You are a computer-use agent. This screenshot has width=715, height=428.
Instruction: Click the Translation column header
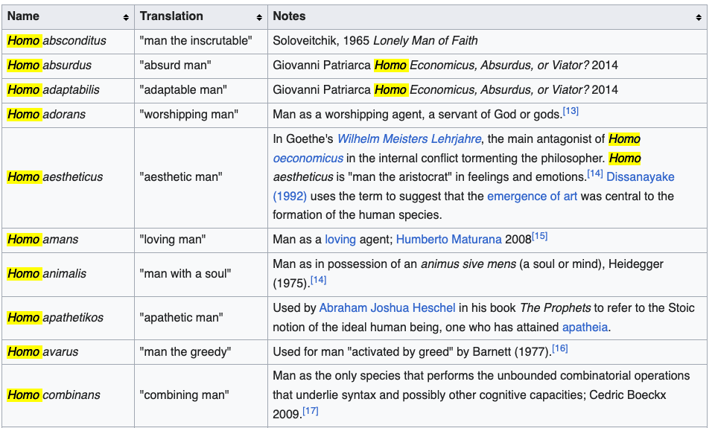point(200,17)
